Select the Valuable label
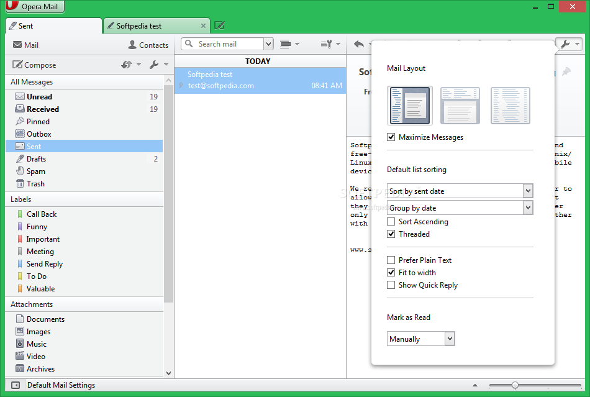The width and height of the screenshot is (590, 397). [x=84, y=289]
